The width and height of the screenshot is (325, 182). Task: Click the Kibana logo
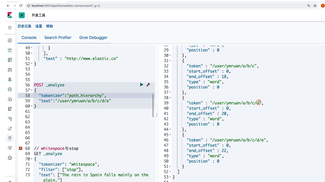click(x=9, y=15)
